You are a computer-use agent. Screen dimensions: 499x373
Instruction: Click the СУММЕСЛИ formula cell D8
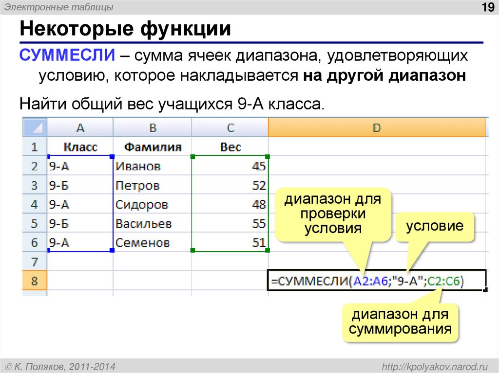(x=377, y=280)
